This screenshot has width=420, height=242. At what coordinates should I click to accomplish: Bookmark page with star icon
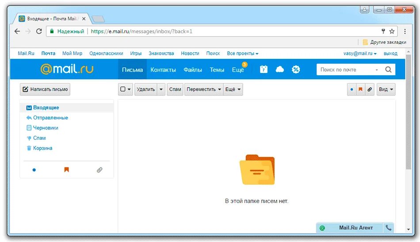click(x=392, y=31)
